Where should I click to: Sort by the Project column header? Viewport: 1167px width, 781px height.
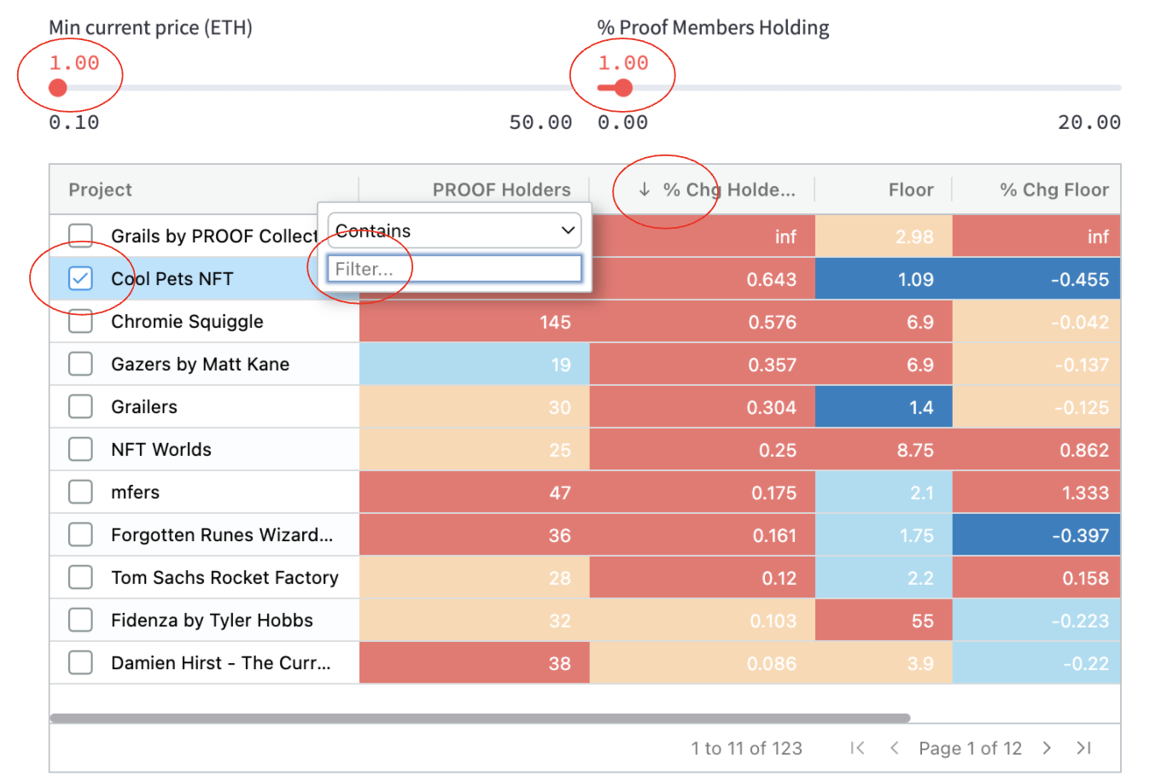click(100, 189)
